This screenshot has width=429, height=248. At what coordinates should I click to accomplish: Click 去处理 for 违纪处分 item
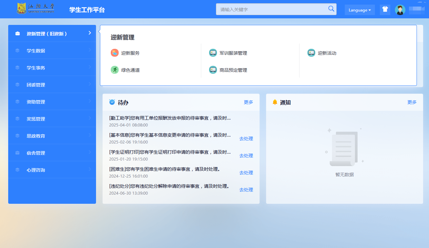(246, 190)
